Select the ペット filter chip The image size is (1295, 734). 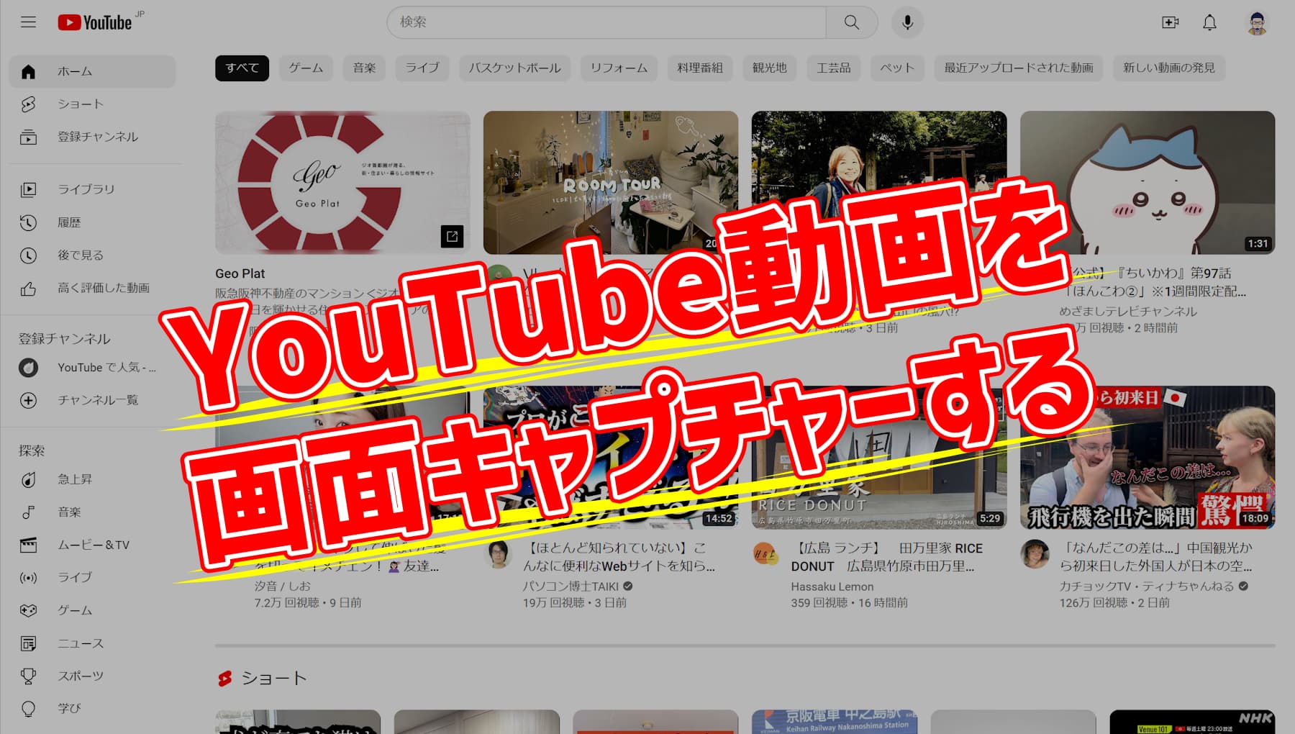[x=897, y=68]
